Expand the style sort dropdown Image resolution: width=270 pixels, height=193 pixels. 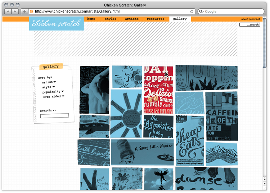click(48, 87)
